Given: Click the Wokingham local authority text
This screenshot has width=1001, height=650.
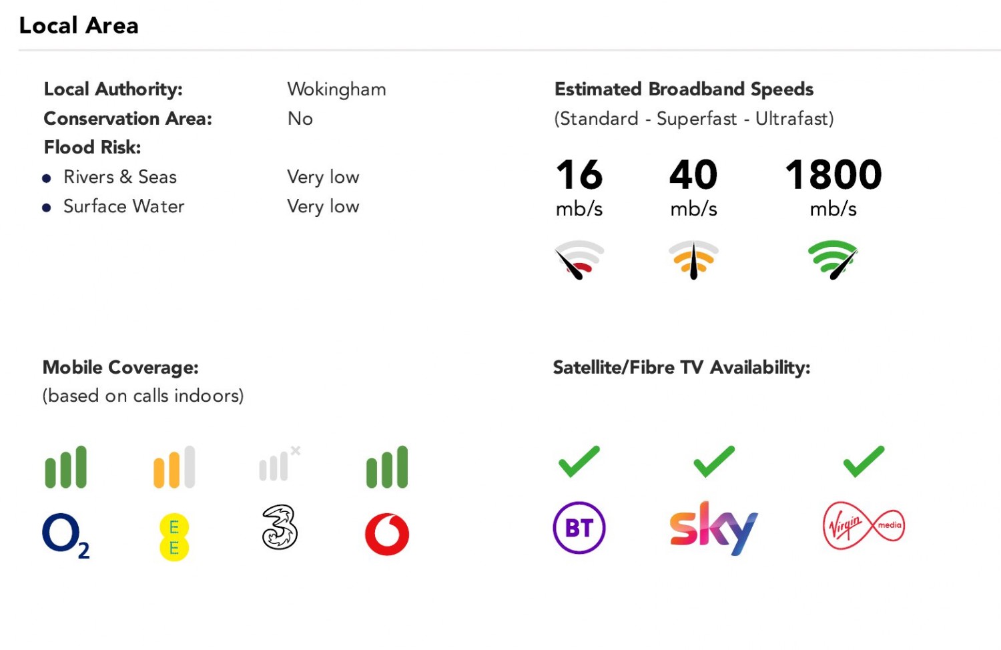Looking at the screenshot, I should pyautogui.click(x=336, y=89).
